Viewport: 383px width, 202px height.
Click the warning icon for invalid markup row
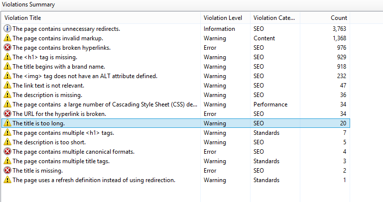coord(7,38)
